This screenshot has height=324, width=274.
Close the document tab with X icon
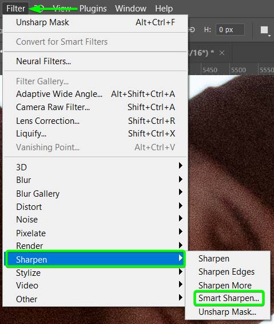coord(222,53)
